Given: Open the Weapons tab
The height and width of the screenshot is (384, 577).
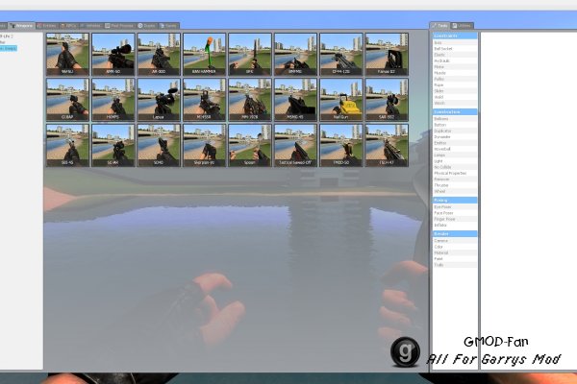Looking at the screenshot, I should (x=21, y=26).
